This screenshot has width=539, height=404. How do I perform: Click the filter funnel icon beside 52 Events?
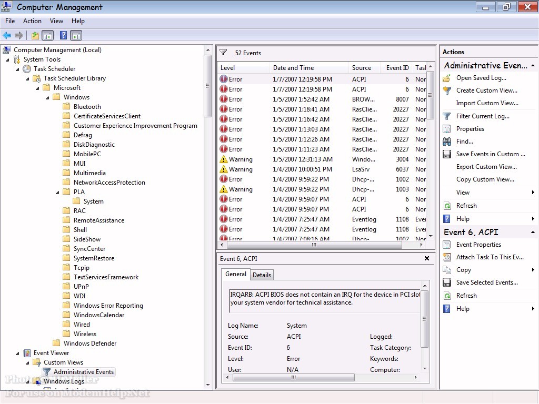coord(223,53)
